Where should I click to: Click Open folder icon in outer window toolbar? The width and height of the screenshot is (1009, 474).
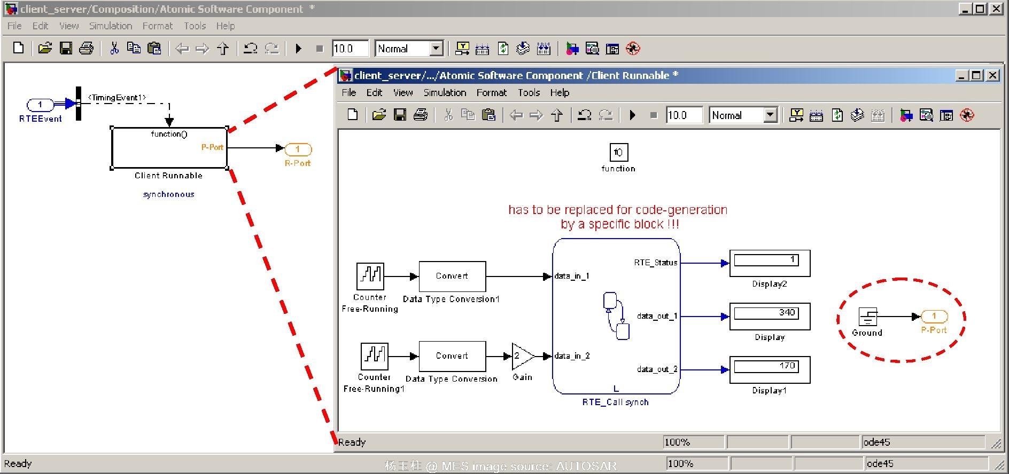point(45,49)
